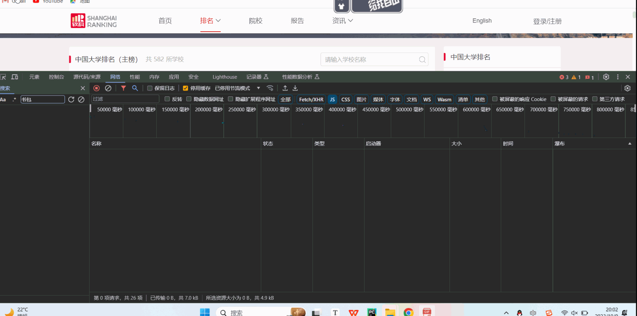Image resolution: width=637 pixels, height=316 pixels.
Task: Refresh the search results
Action: tap(71, 100)
